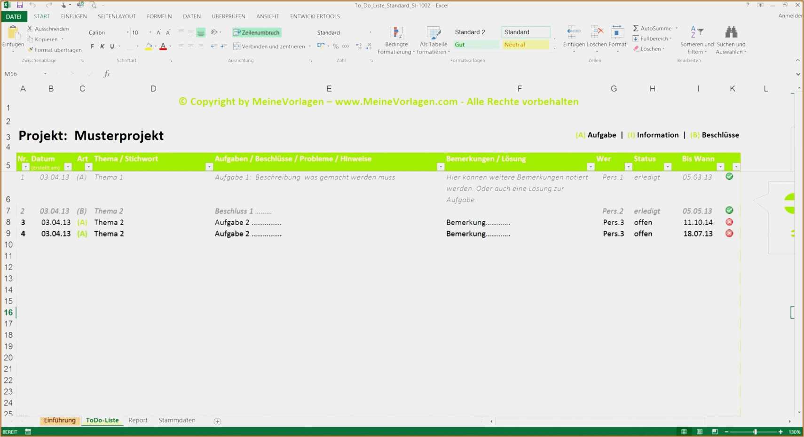This screenshot has width=804, height=437.
Task: Click the Kopieren command
Action: coord(45,39)
